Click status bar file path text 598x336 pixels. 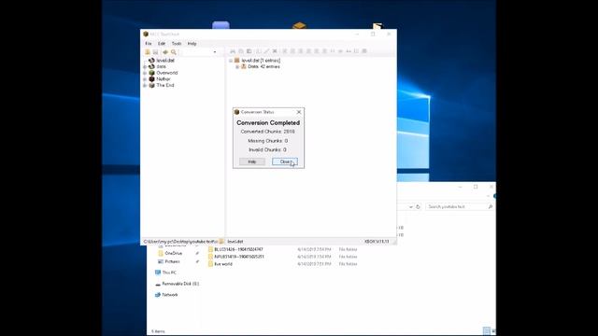(180, 242)
